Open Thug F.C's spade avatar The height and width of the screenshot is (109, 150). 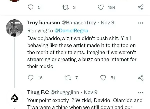tap(14, 98)
